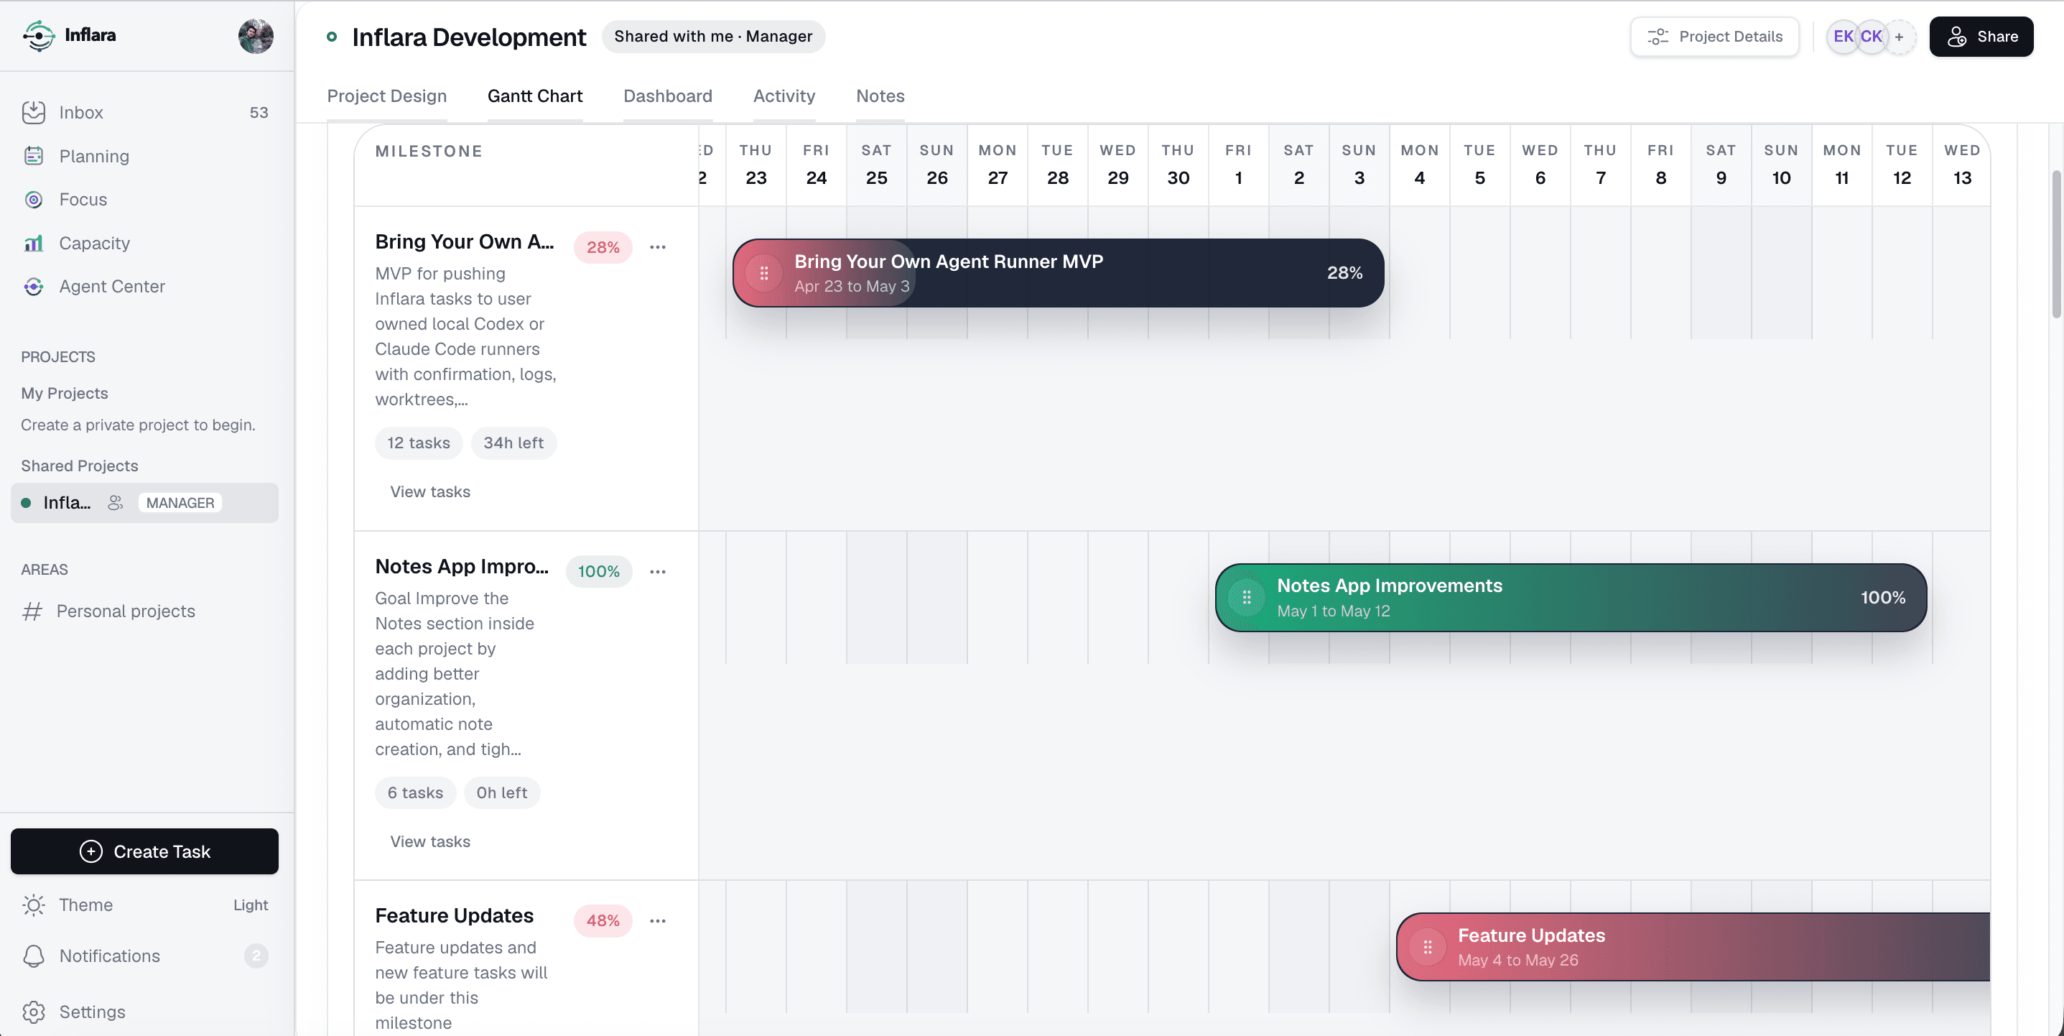
Task: Open Project Details
Action: click(1714, 36)
